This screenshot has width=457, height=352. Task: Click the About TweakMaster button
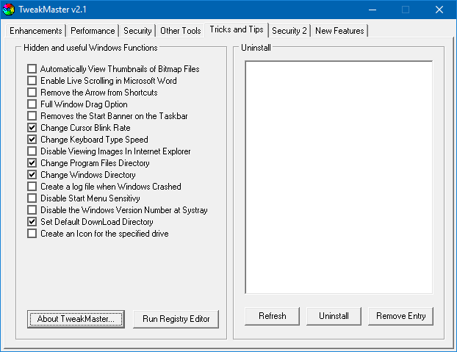coord(76,319)
